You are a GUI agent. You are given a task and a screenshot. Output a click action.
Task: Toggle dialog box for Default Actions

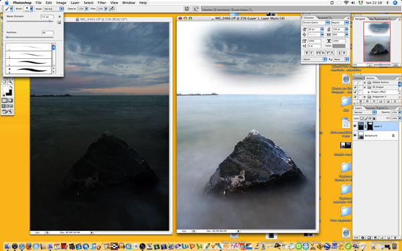pos(360,82)
